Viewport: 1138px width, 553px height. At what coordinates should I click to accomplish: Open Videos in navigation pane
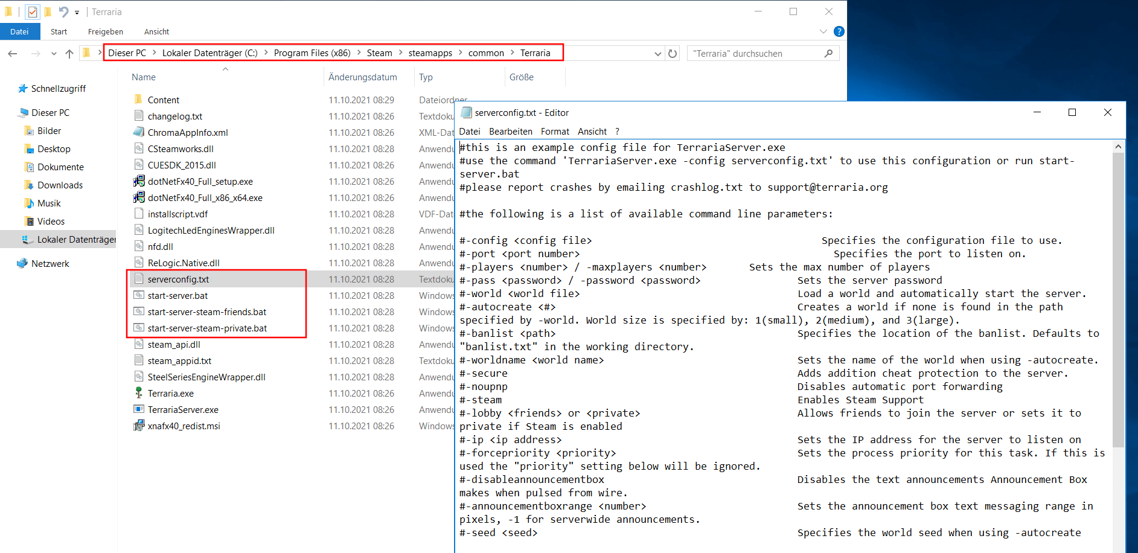[x=51, y=222]
